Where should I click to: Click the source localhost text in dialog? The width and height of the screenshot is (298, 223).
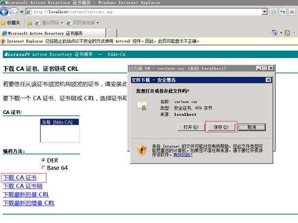(185, 114)
